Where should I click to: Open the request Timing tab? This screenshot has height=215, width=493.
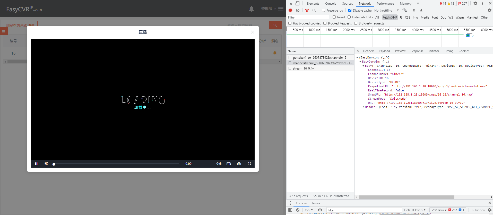(x=449, y=51)
